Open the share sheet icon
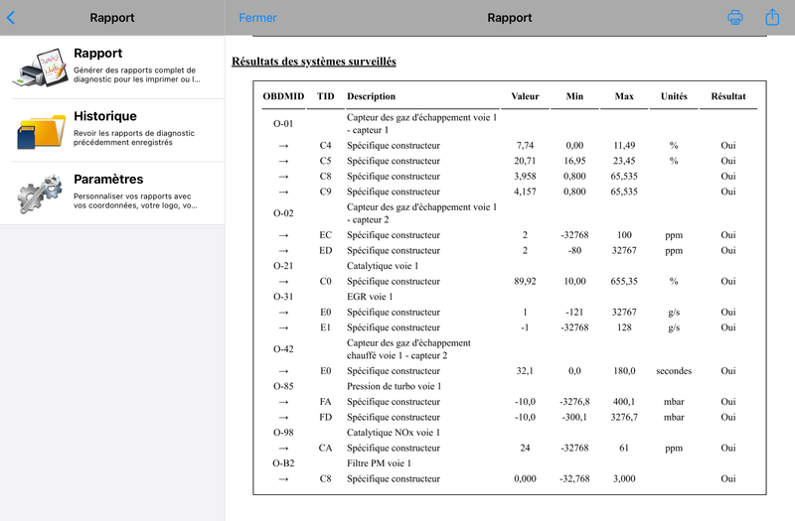Image resolution: width=795 pixels, height=521 pixels. (x=772, y=17)
